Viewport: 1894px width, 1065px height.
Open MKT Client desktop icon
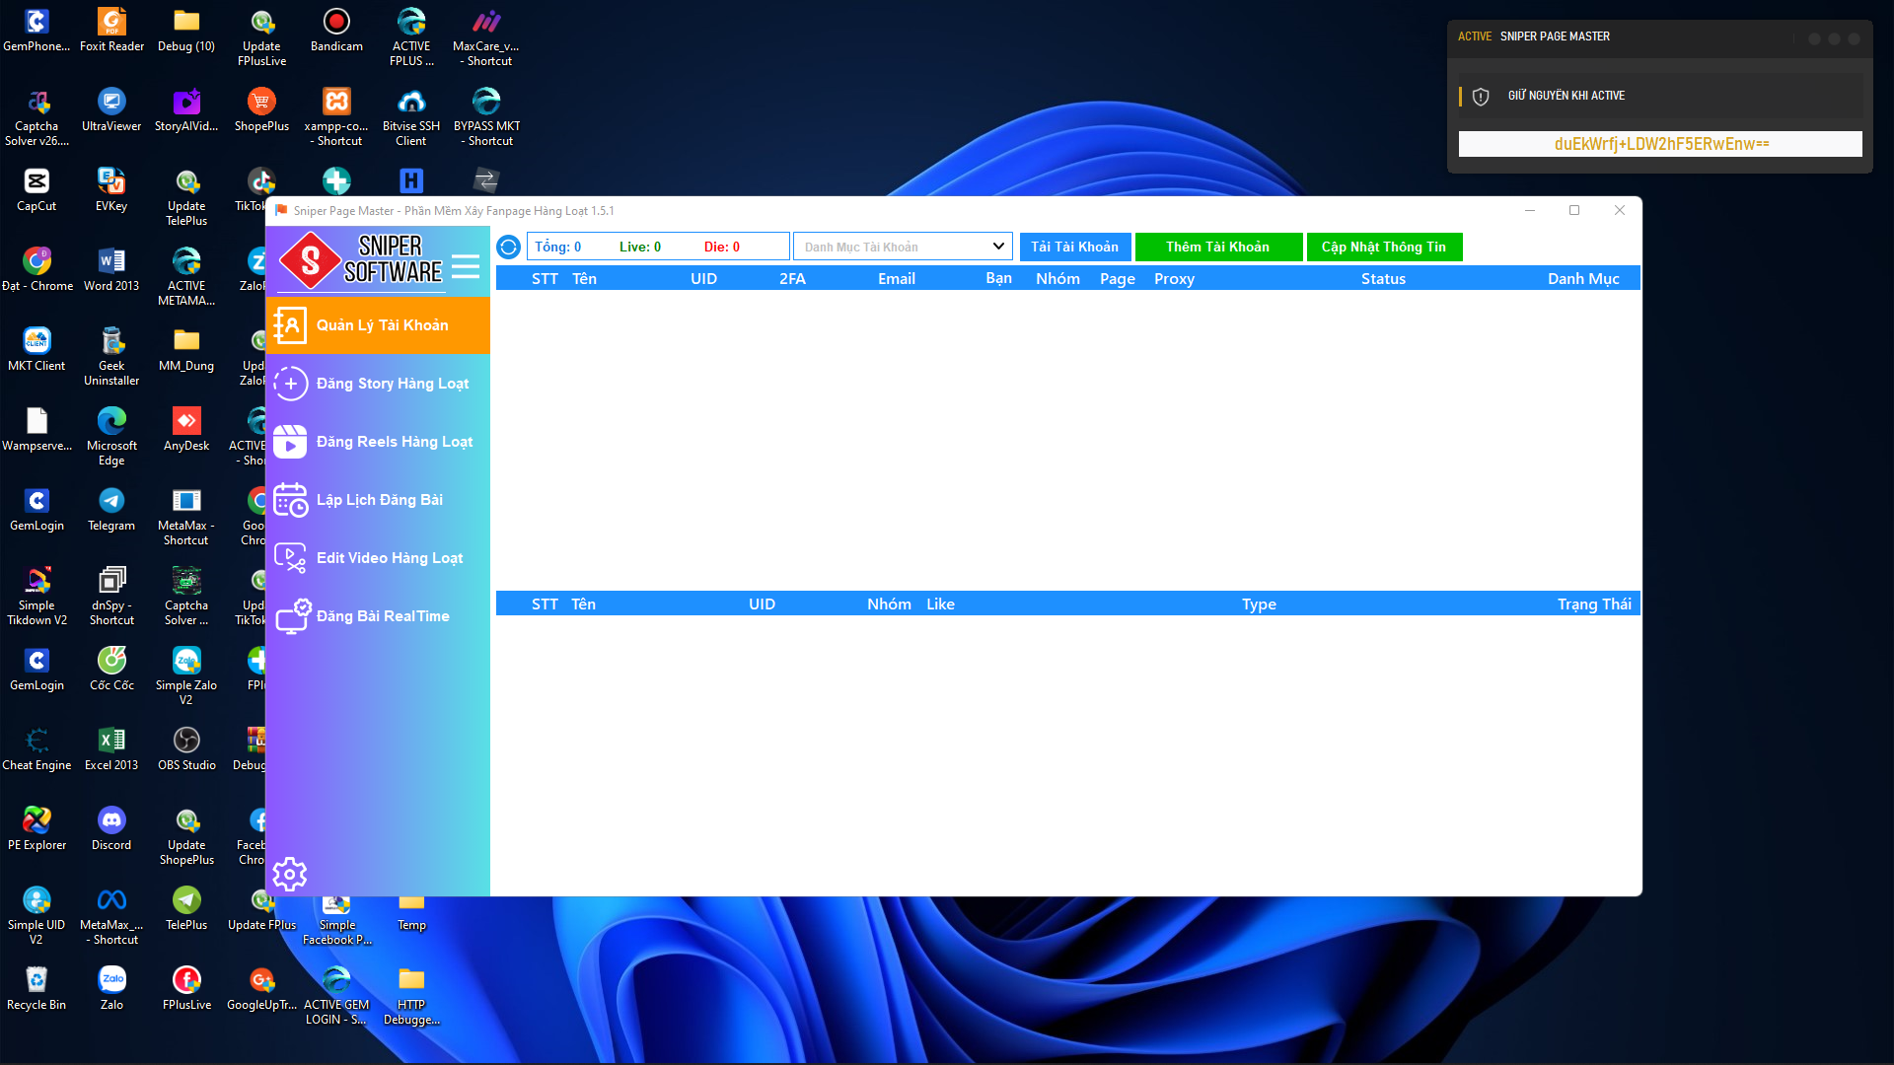pyautogui.click(x=36, y=351)
